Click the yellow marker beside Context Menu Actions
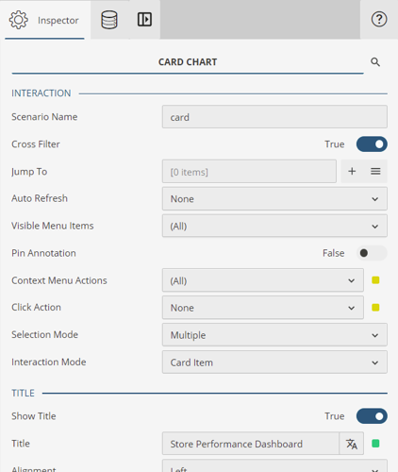Screen dimensions: 398x472 [375, 280]
